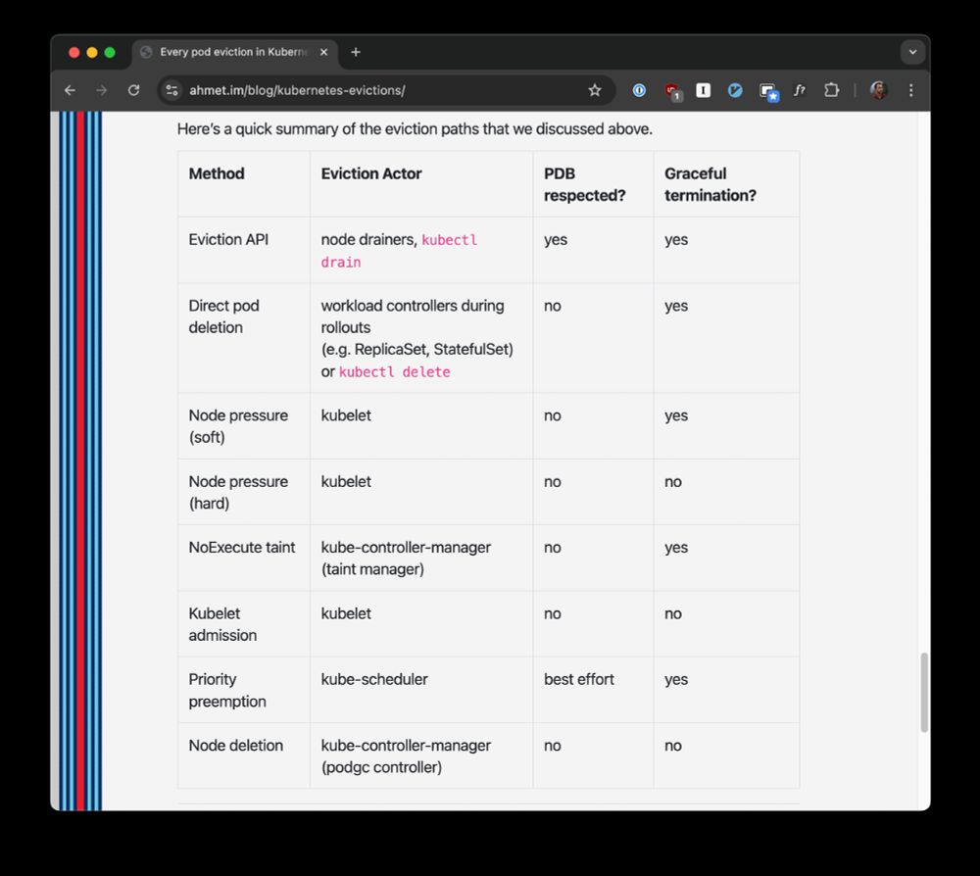Click the 'kubectl delete' code text
Screen dimensions: 980x876
(394, 371)
